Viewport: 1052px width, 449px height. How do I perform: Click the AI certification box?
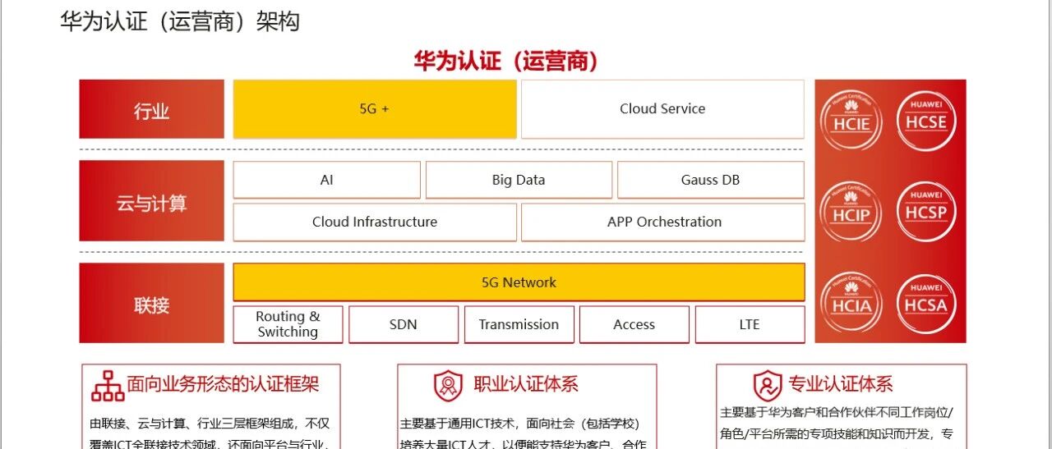(x=326, y=180)
